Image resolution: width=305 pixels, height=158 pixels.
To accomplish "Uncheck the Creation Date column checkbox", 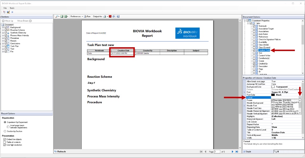I will click(254, 50).
